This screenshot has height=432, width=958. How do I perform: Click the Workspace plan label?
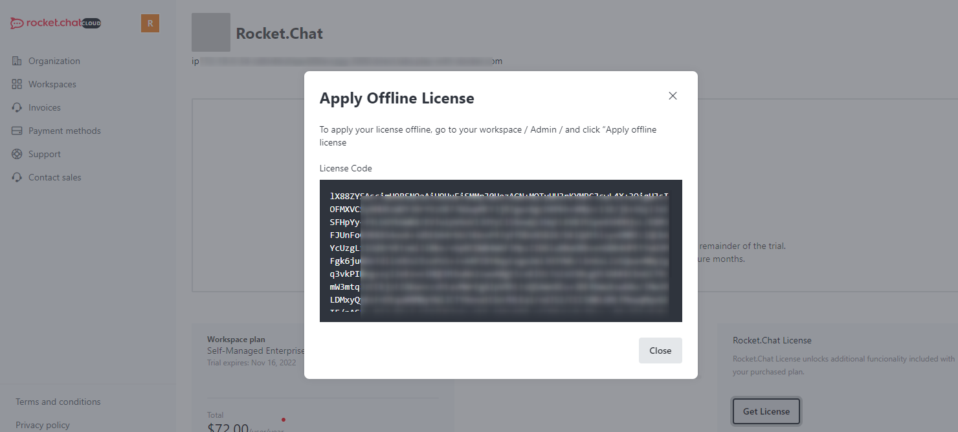236,340
